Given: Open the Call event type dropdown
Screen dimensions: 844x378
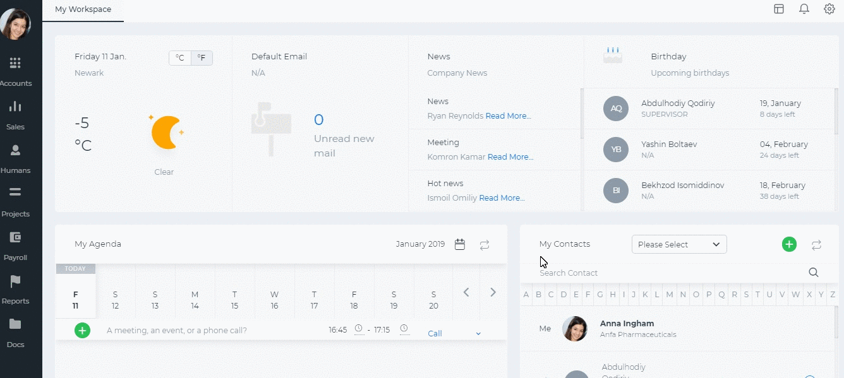Looking at the screenshot, I should [454, 334].
